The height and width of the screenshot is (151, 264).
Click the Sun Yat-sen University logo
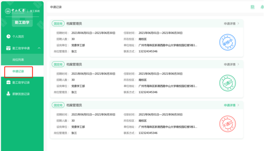(16, 11)
